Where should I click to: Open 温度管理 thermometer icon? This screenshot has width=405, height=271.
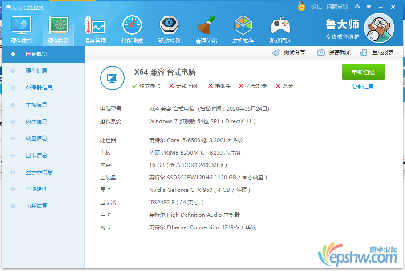[95, 25]
